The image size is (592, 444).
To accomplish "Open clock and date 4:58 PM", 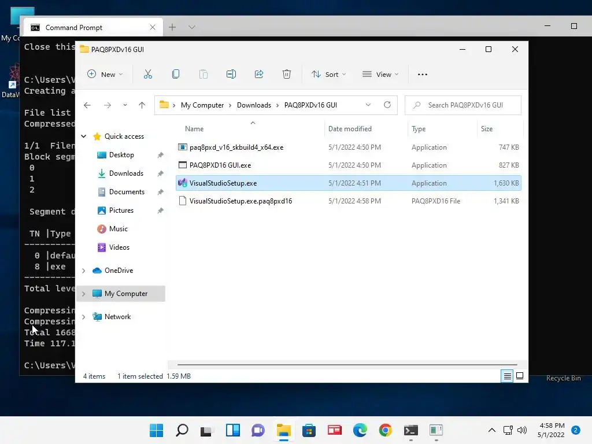I will [x=552, y=430].
